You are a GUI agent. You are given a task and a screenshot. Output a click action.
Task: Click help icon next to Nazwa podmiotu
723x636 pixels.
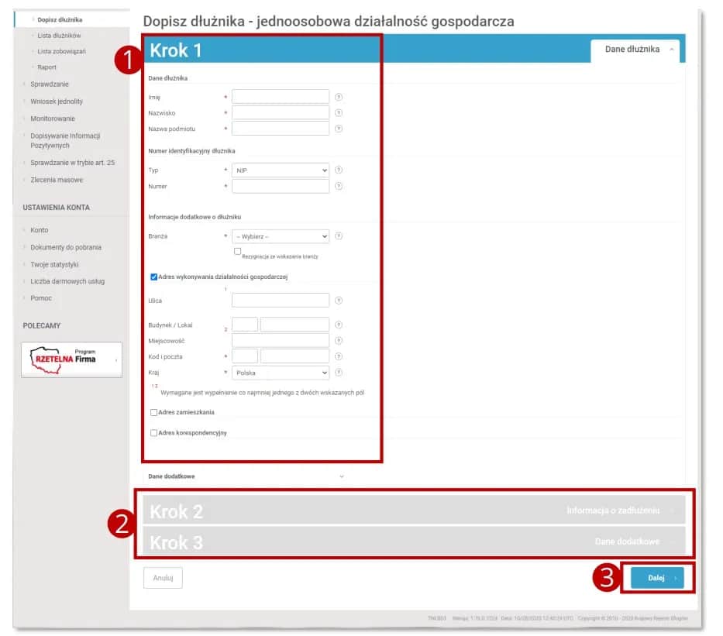click(339, 129)
